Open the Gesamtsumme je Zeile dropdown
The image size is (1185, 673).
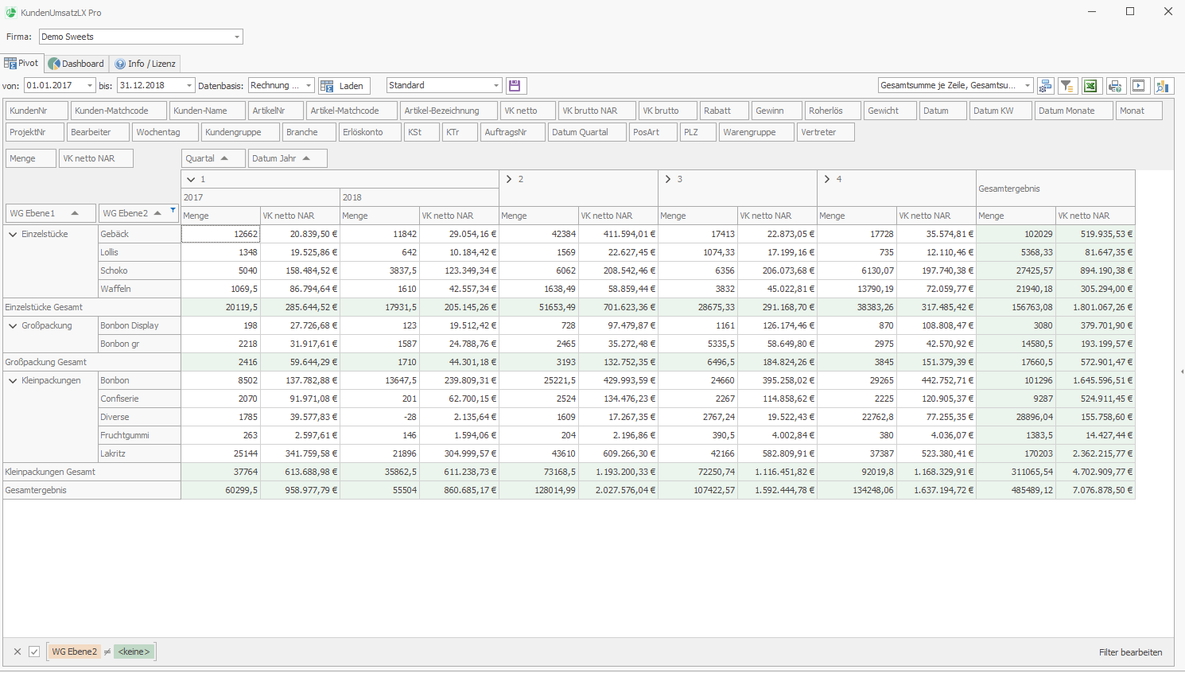point(1027,86)
